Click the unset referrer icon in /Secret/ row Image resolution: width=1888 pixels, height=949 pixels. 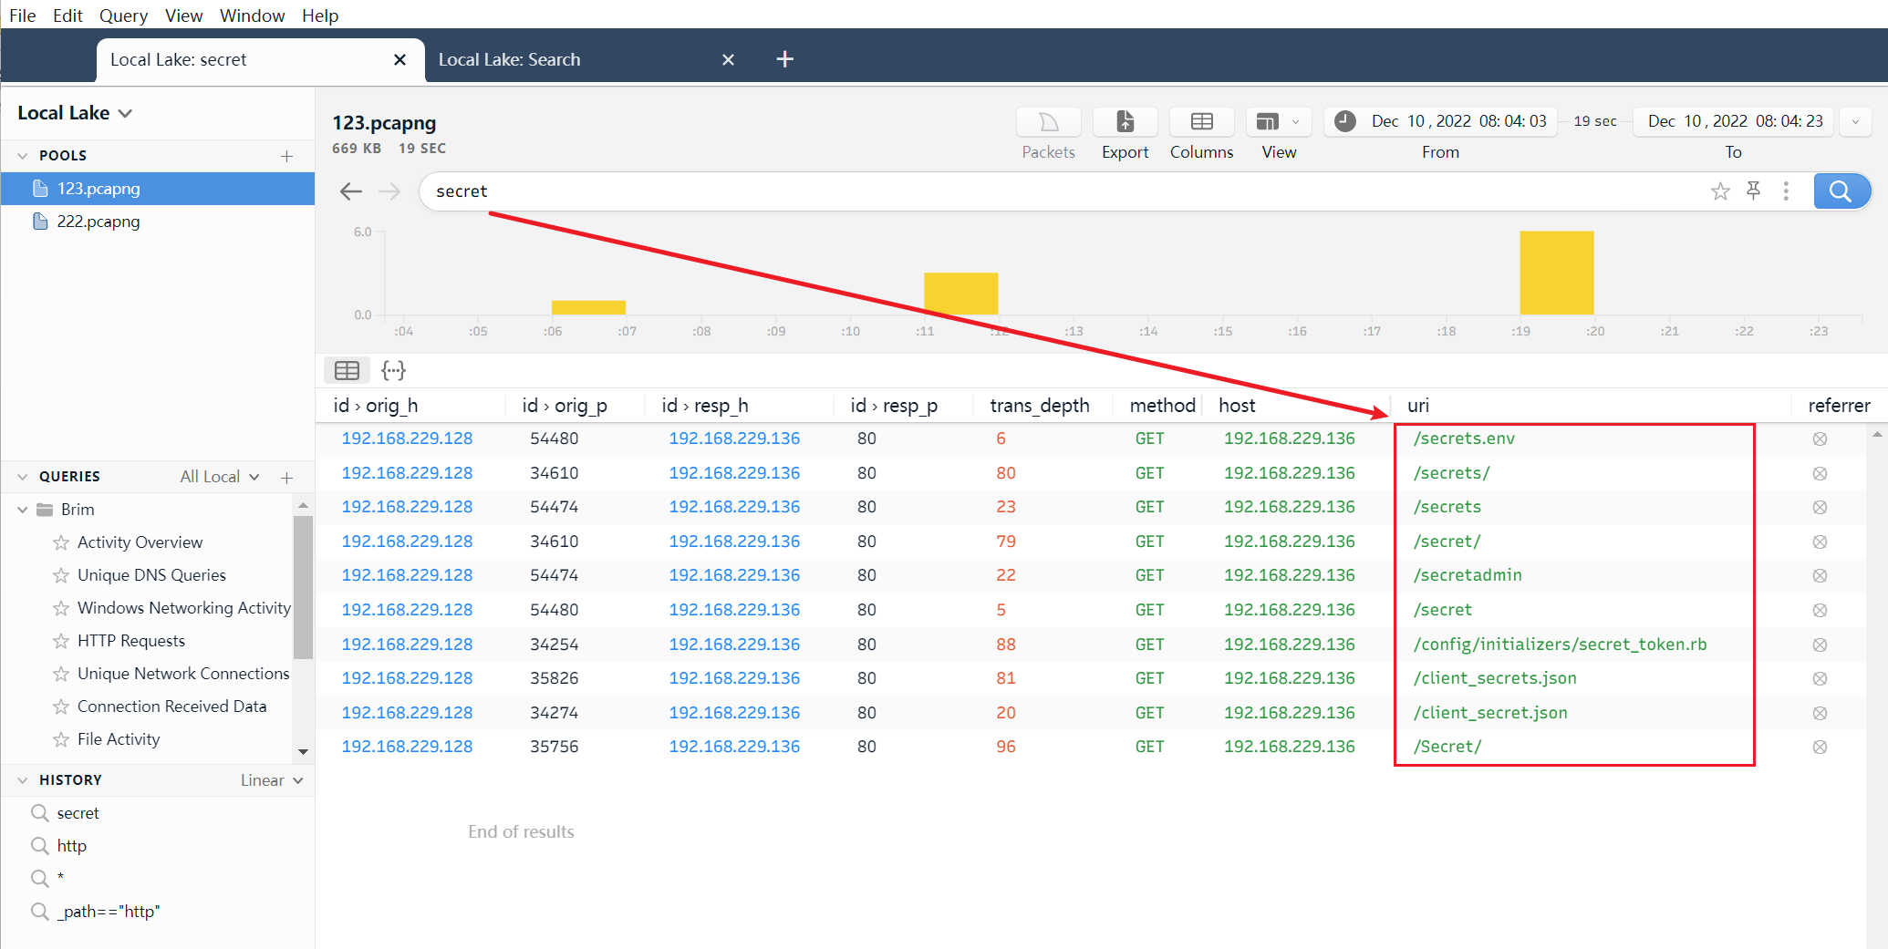1820,747
